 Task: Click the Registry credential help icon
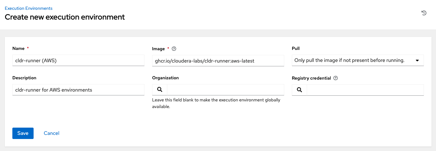coord(336,78)
